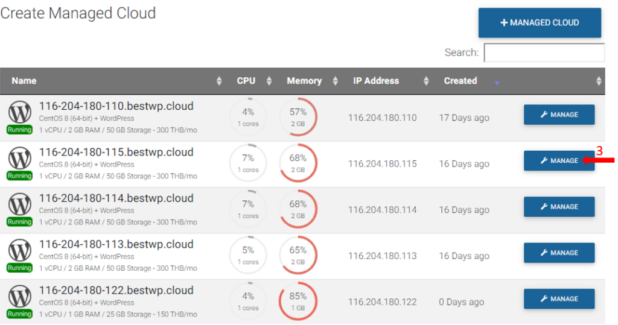Click memory gauge 57% of 116.204.180.110 row

pos(298,117)
